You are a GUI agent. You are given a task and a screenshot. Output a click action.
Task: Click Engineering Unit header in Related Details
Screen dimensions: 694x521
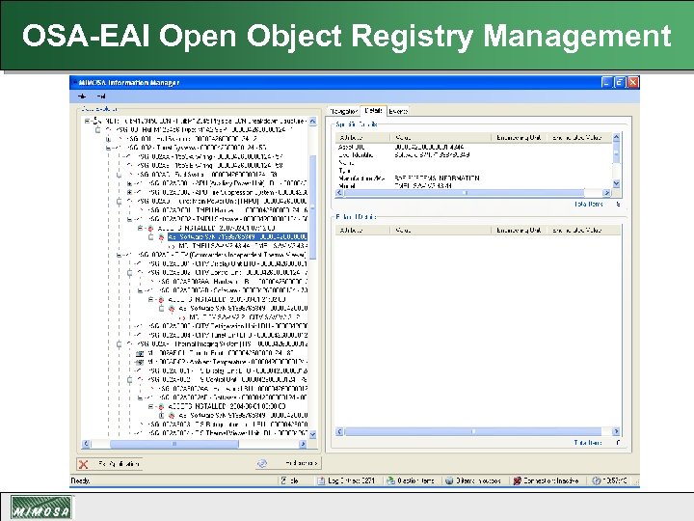519,231
